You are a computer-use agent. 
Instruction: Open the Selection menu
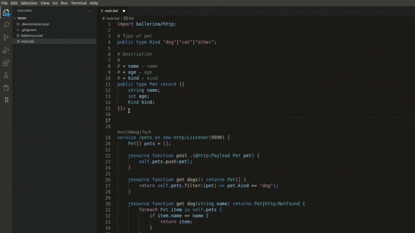tap(29, 3)
